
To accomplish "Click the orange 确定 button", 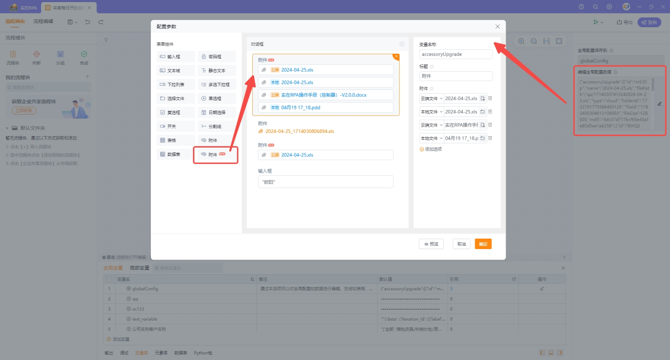I will point(483,244).
